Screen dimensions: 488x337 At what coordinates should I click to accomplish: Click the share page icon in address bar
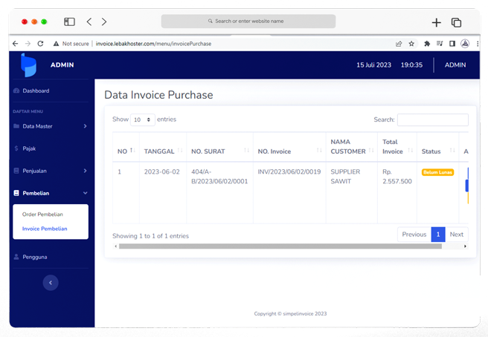399,44
